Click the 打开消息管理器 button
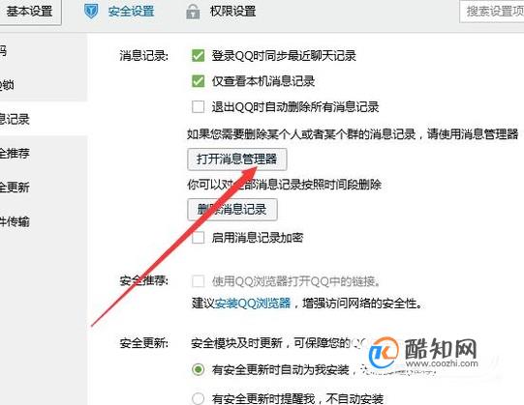The height and width of the screenshot is (405, 524). (x=237, y=159)
